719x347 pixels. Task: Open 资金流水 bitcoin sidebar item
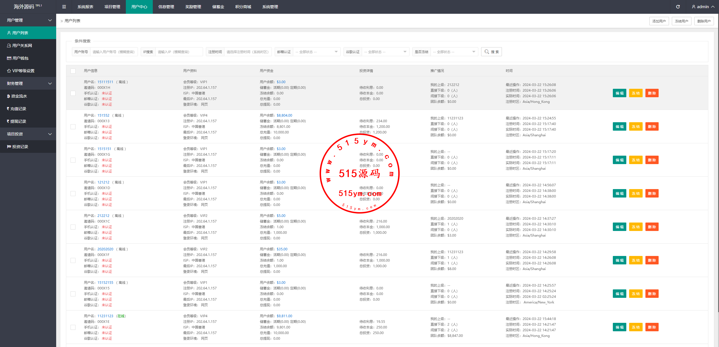click(x=19, y=96)
